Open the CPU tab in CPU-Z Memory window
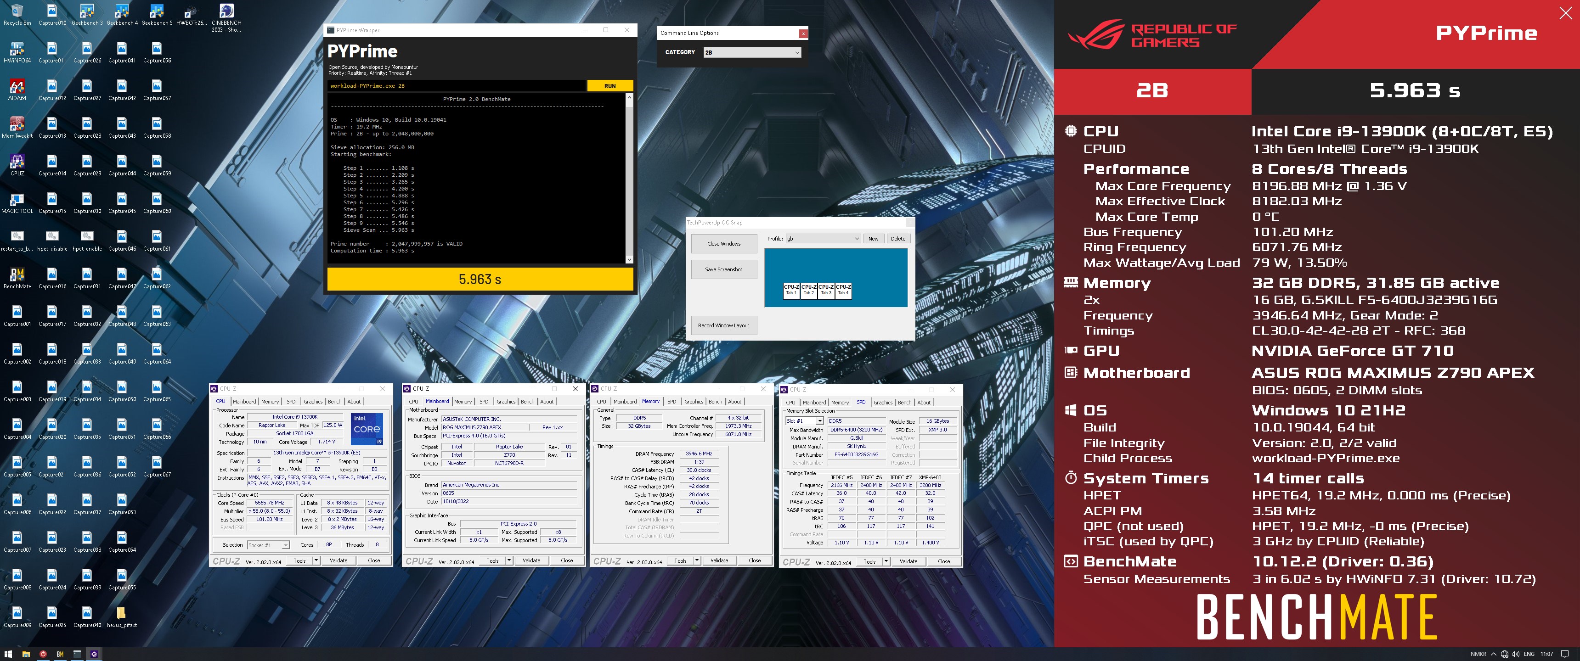This screenshot has width=1580, height=661. click(601, 402)
